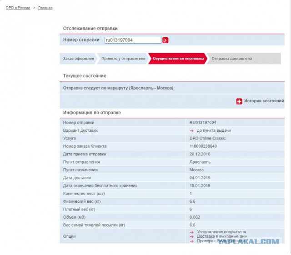The height and width of the screenshot is (255, 291).
Task: Go to the Главная breadcrumb link
Action: pyautogui.click(x=45, y=8)
